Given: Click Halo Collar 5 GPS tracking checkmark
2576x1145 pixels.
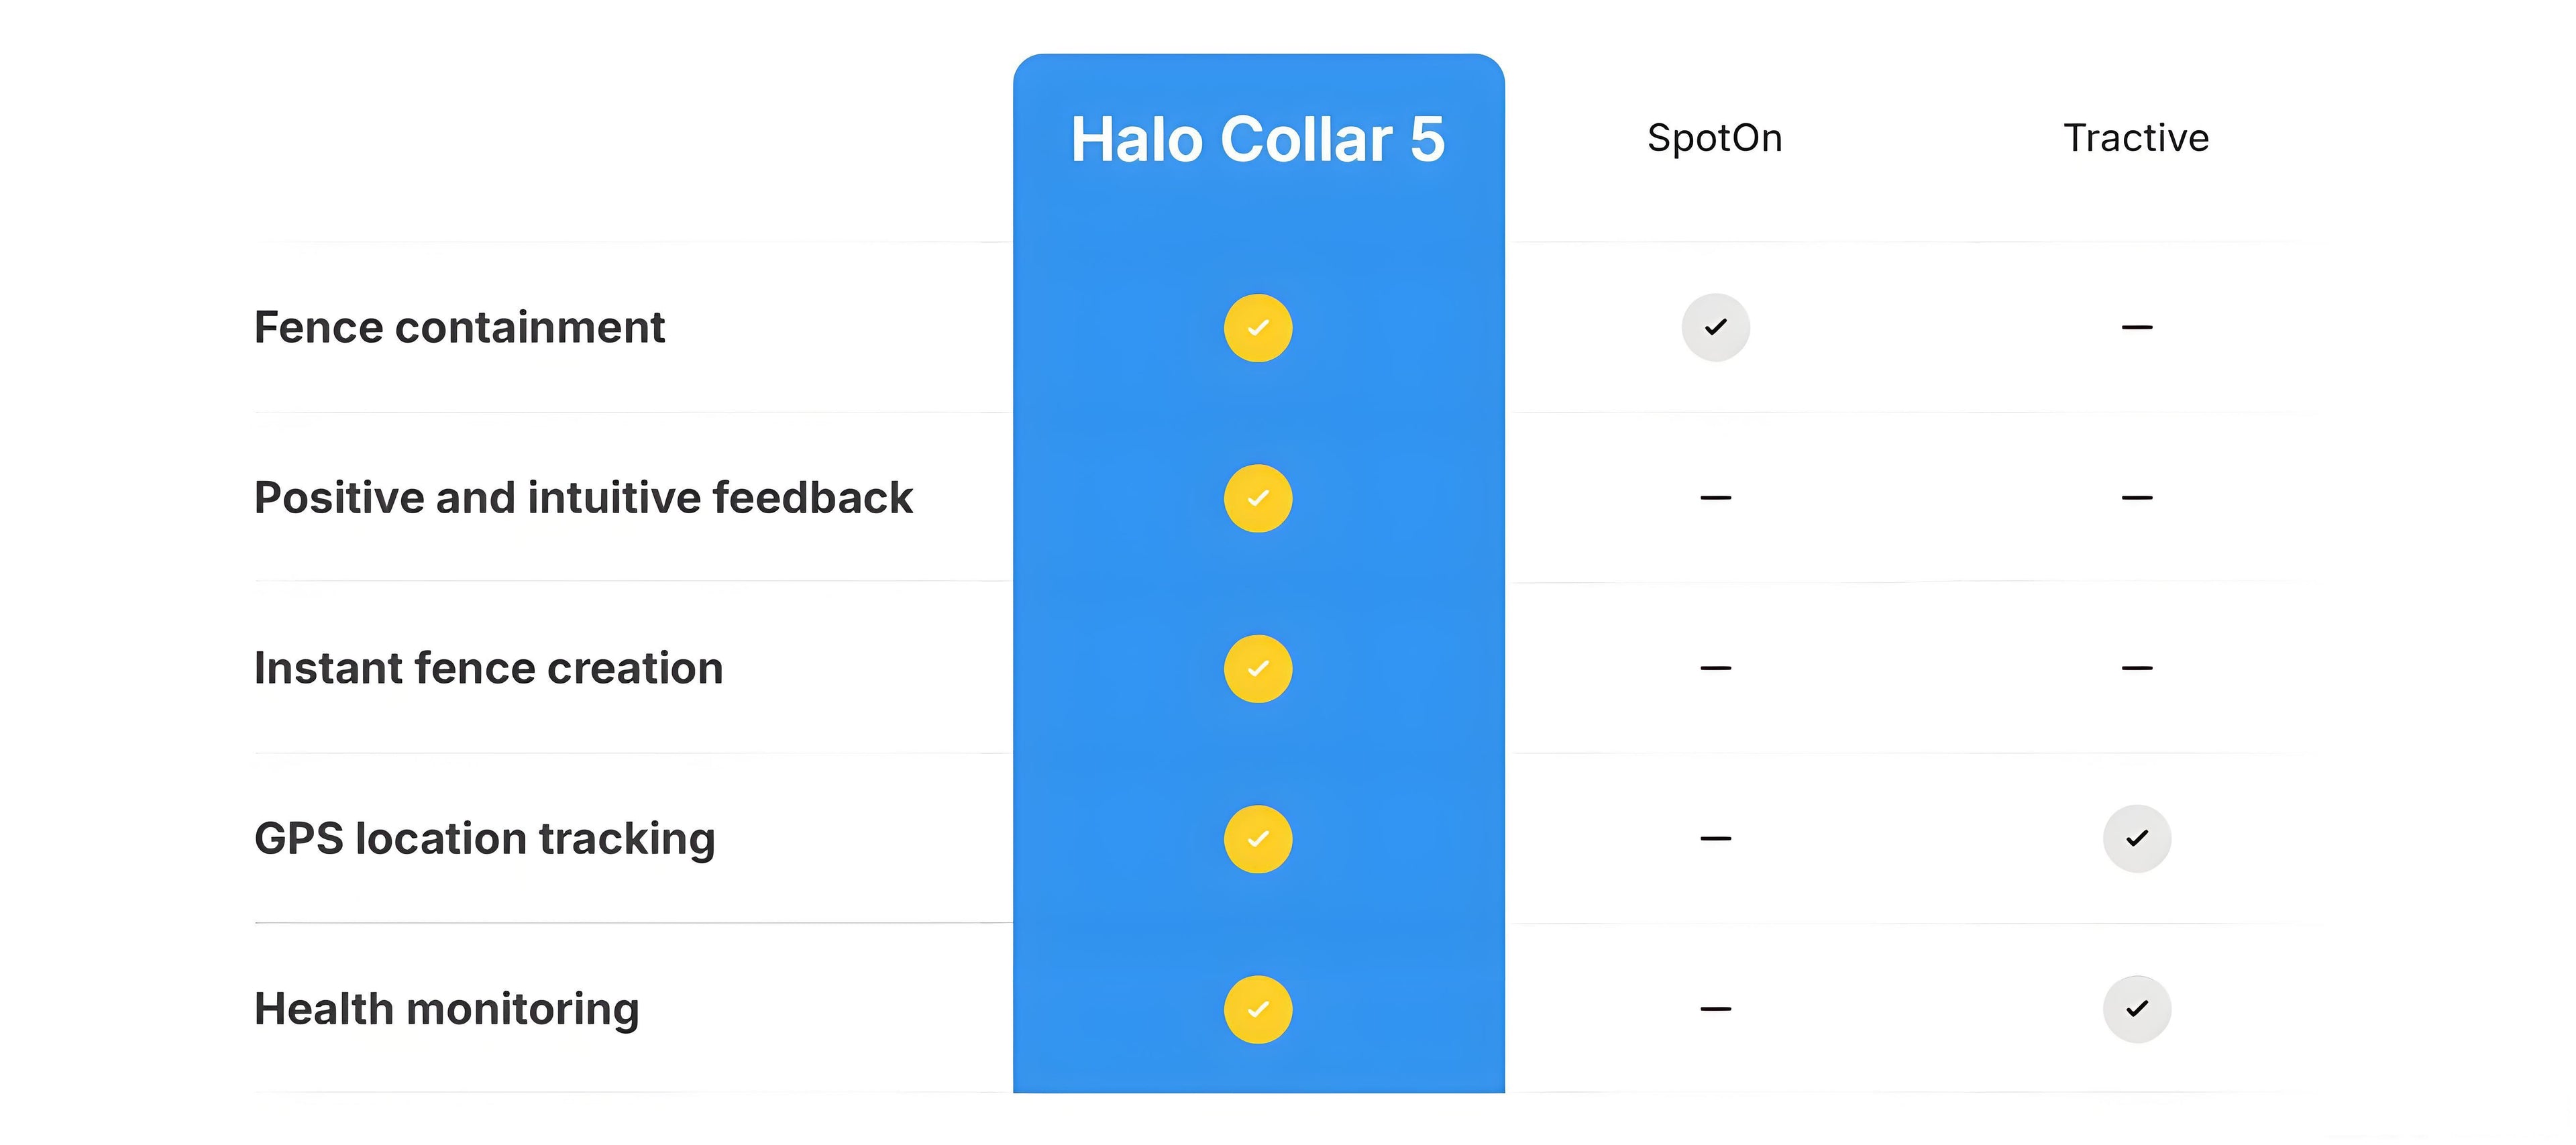Looking at the screenshot, I should click(x=1257, y=839).
